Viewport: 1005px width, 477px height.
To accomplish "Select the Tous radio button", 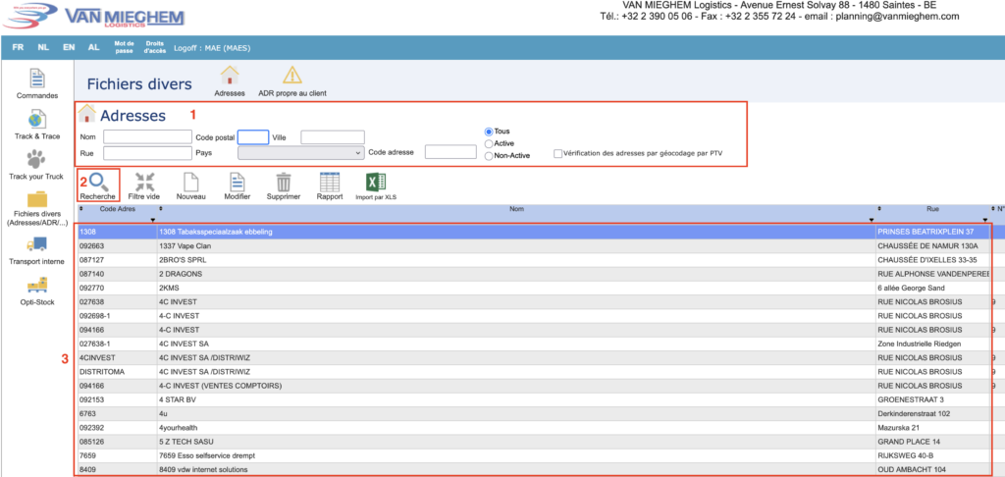I will pos(489,132).
